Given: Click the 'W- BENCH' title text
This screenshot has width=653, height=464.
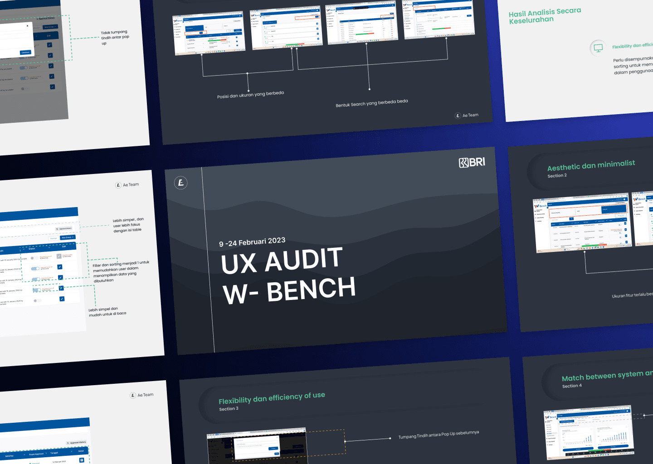Looking at the screenshot, I should (x=289, y=291).
